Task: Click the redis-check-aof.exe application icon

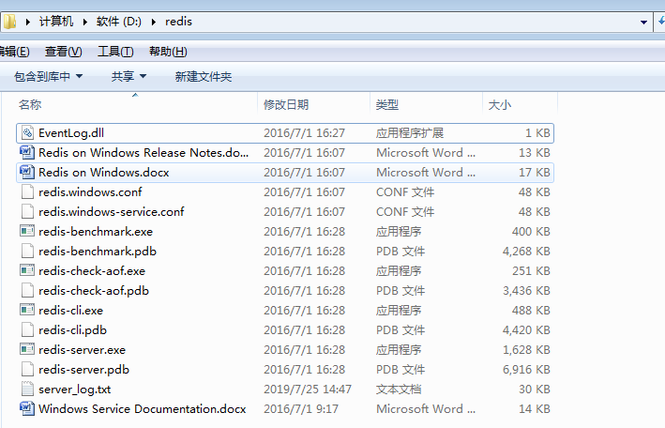Action: (x=27, y=271)
